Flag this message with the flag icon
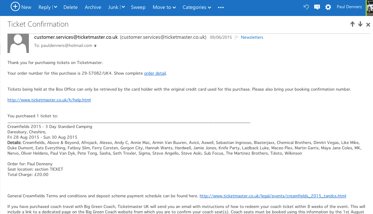The width and height of the screenshot is (373, 214). [x=237, y=37]
